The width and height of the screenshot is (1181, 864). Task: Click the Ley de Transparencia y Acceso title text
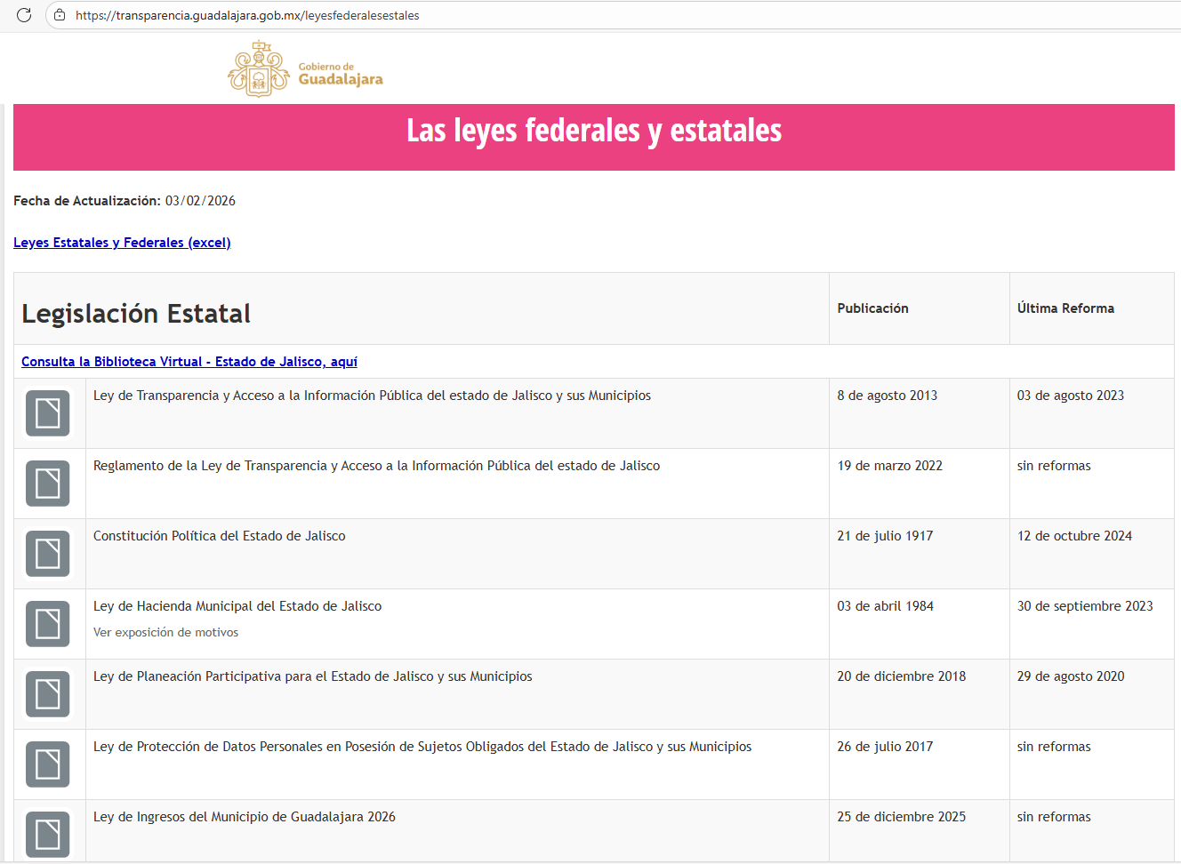click(372, 396)
